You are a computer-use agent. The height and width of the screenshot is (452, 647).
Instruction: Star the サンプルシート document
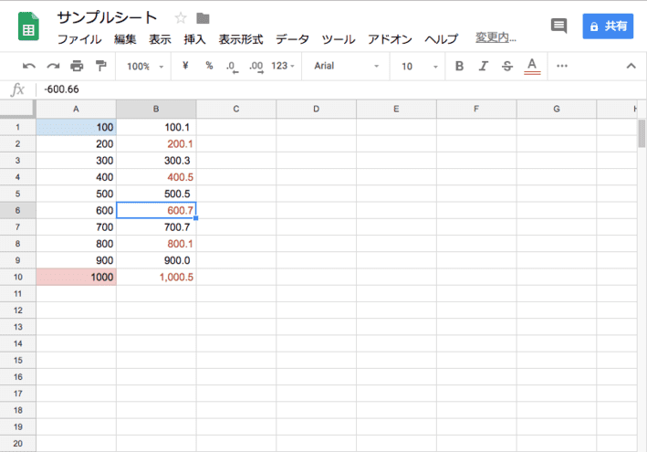(181, 18)
